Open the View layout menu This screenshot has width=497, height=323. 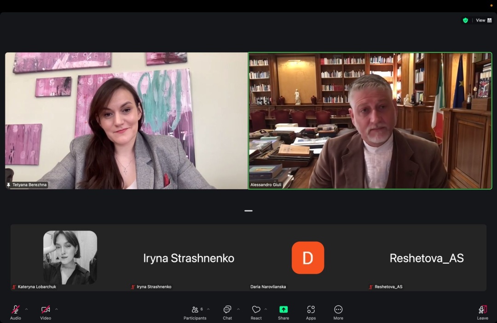click(x=484, y=20)
